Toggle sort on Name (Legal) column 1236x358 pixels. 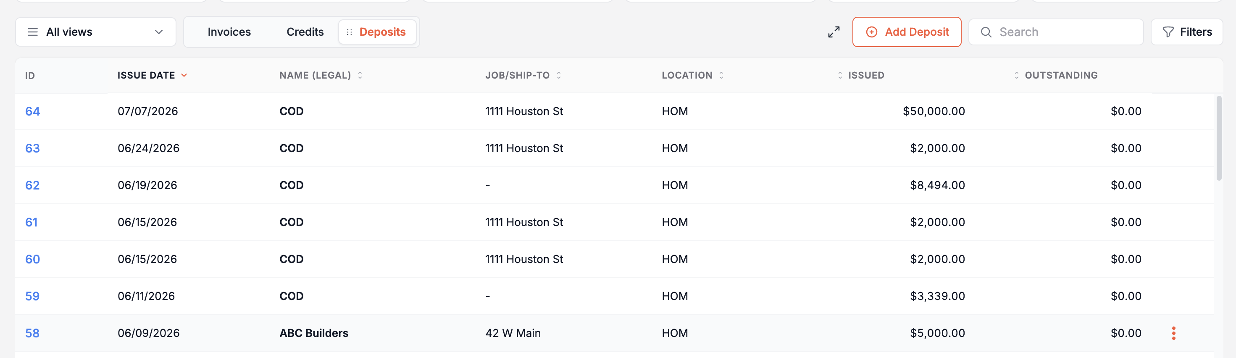coord(360,75)
